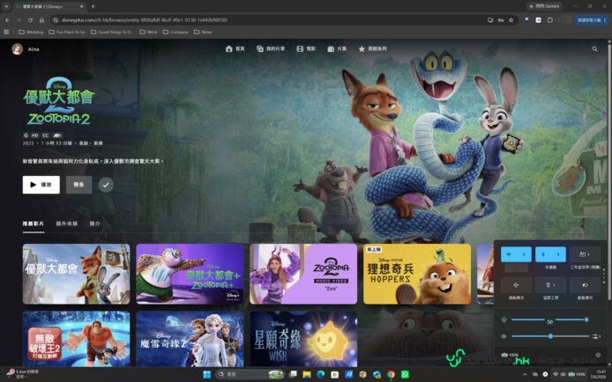Open the Good Things bookmarks folder

(112, 32)
